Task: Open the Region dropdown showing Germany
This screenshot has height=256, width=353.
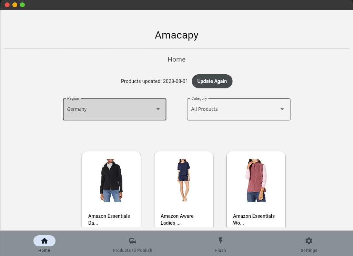Action: coord(114,109)
